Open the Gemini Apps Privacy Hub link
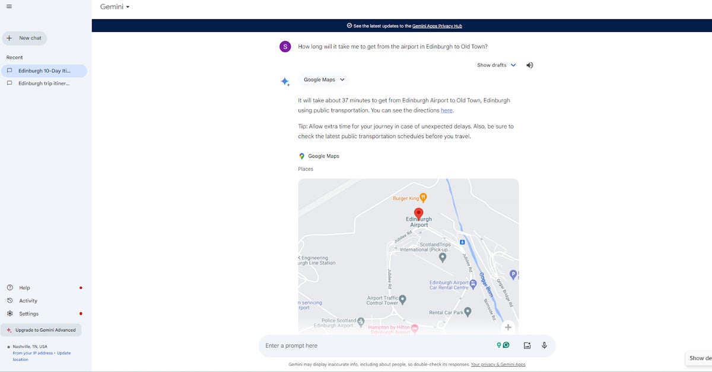 [437, 26]
